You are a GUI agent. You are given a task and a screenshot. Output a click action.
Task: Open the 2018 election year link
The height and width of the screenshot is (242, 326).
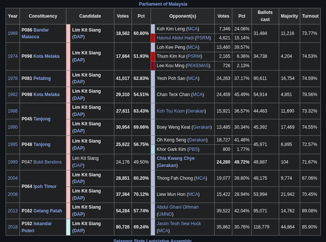[13, 227]
